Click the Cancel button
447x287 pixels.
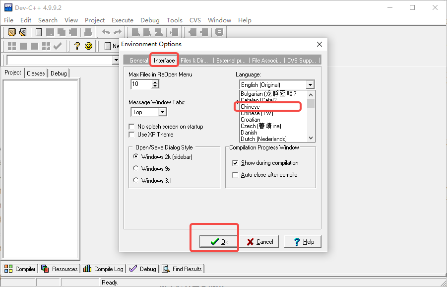coord(259,242)
